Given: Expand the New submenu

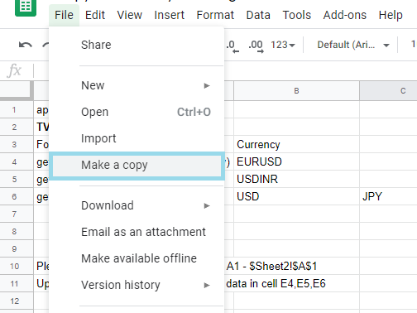Looking at the screenshot, I should 137,85.
